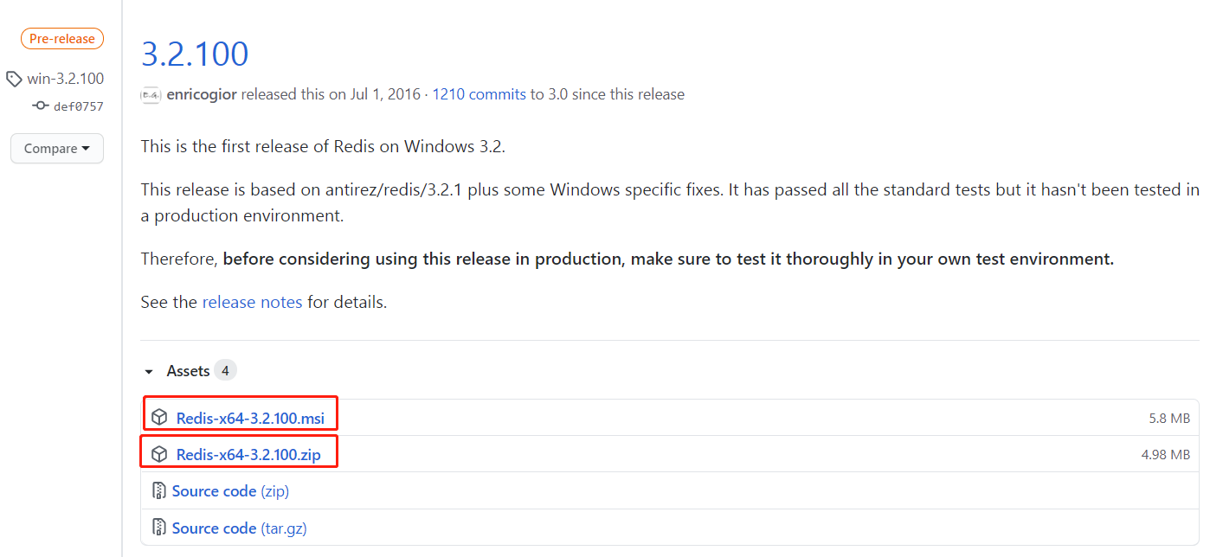Download Source code (tar.gz)
Image resolution: width=1210 pixels, height=557 pixels.
point(239,528)
